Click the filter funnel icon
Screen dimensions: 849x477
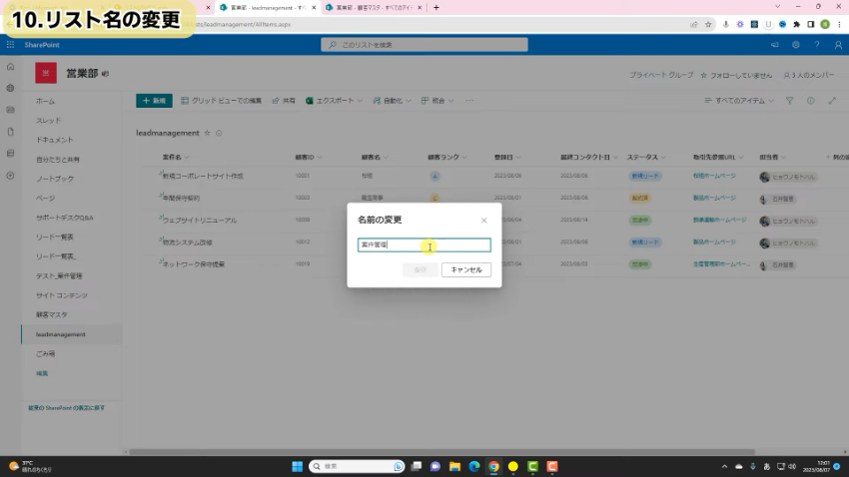789,101
